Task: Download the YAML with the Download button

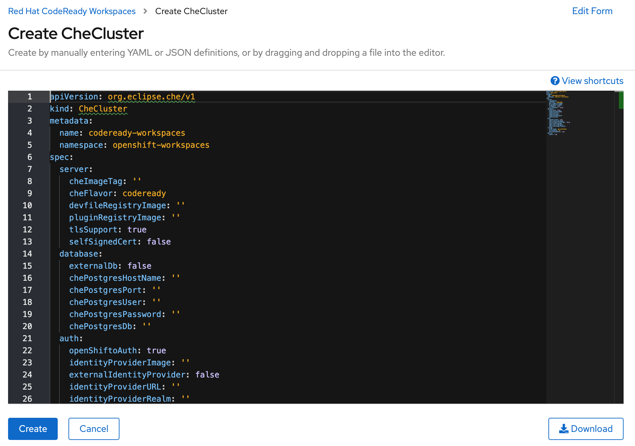Action: (x=586, y=429)
